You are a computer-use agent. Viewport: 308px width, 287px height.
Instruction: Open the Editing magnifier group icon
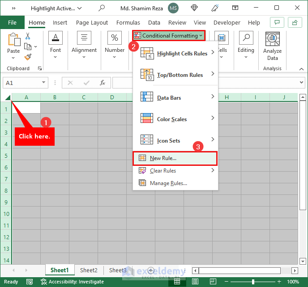pyautogui.click(x=246, y=38)
